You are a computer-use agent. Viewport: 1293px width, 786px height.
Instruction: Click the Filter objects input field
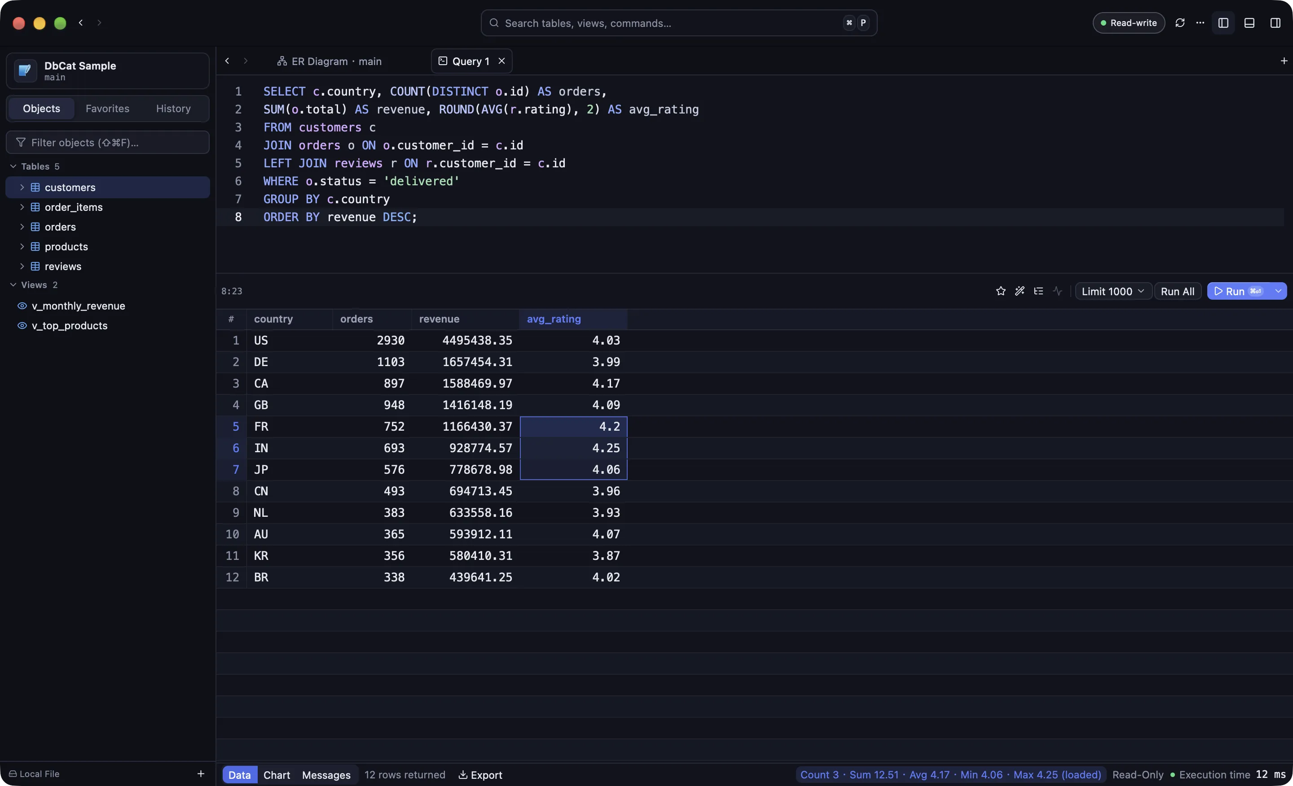(x=108, y=143)
